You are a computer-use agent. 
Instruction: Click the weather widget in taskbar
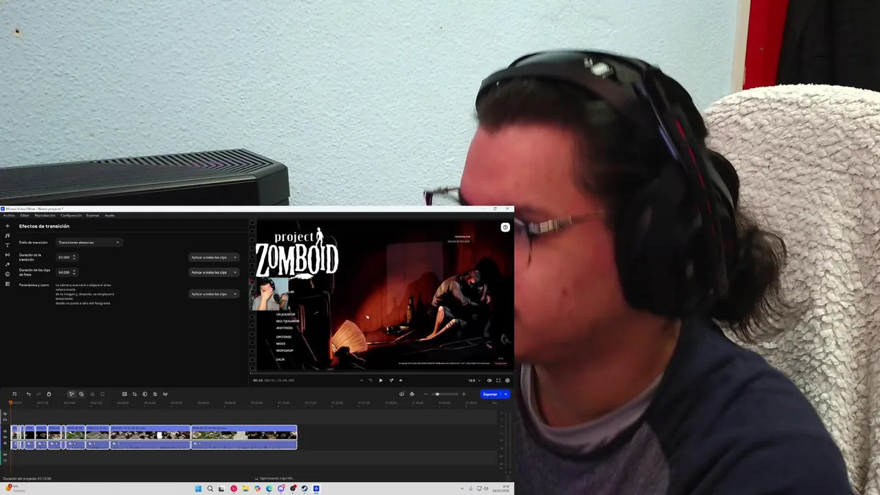click(x=15, y=488)
